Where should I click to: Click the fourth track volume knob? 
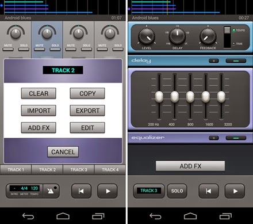pos(110,33)
